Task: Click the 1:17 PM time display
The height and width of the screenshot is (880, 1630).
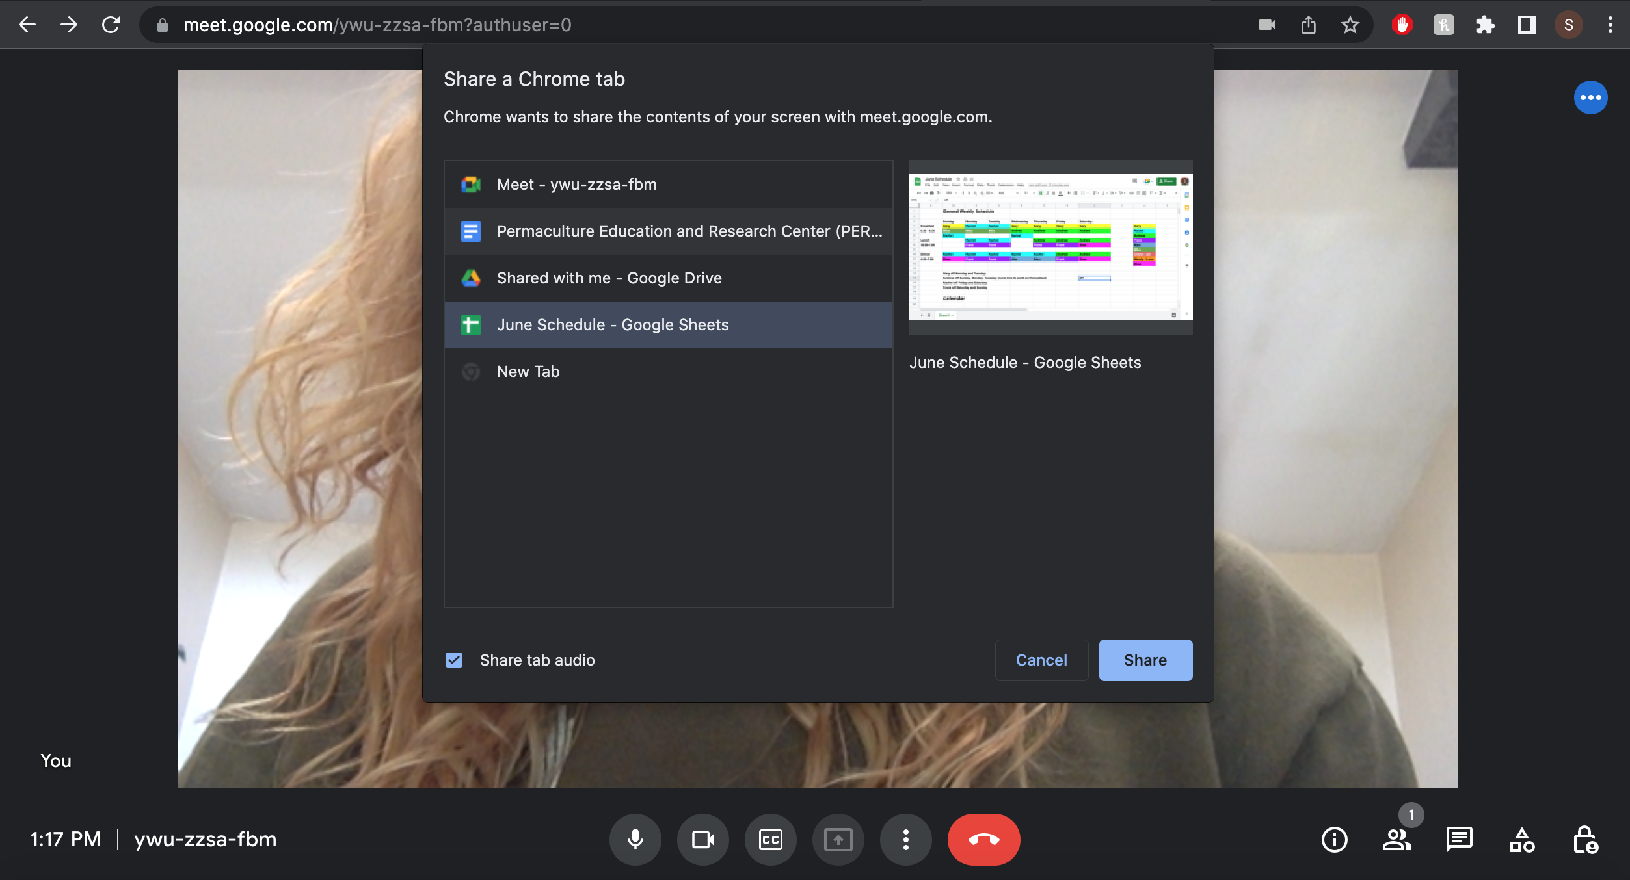Action: pos(66,839)
